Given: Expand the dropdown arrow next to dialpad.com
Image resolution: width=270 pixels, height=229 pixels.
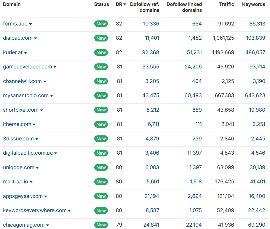Looking at the screenshot, I should 35,39.
